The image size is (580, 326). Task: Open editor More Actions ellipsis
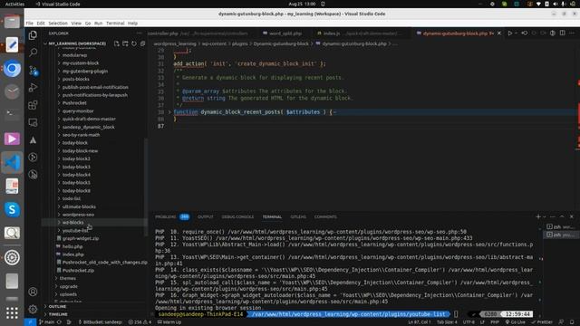point(572,34)
